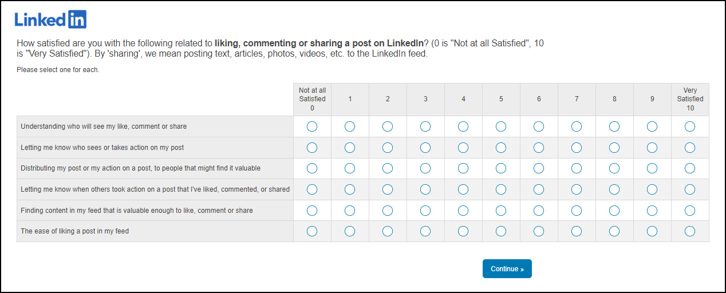The width and height of the screenshot is (726, 293).
Task: Rate 'when others took action' as 9
Action: tap(652, 189)
